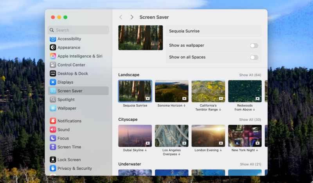Click the Spotlight sidebar icon
The width and height of the screenshot is (313, 183).
pos(53,100)
